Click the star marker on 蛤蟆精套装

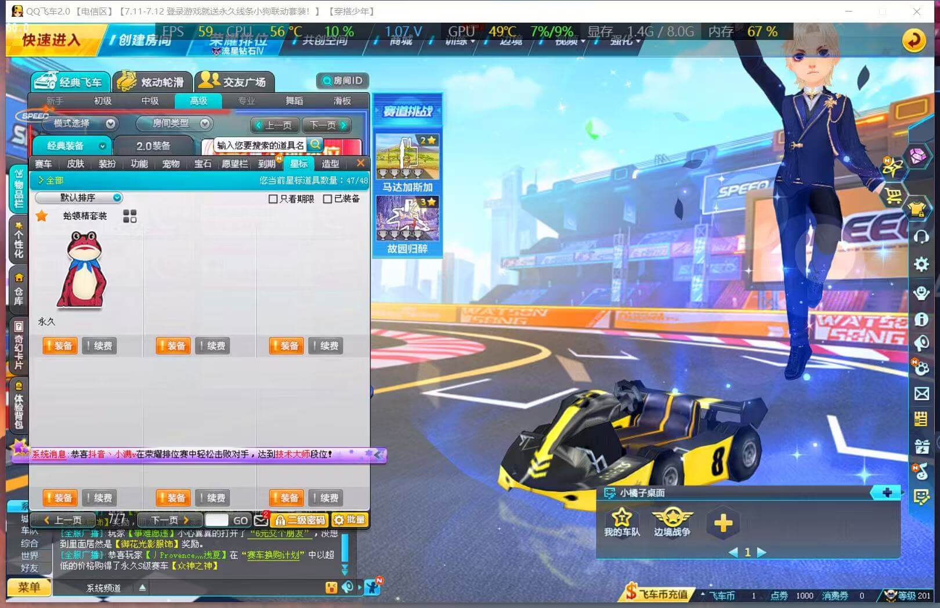42,216
